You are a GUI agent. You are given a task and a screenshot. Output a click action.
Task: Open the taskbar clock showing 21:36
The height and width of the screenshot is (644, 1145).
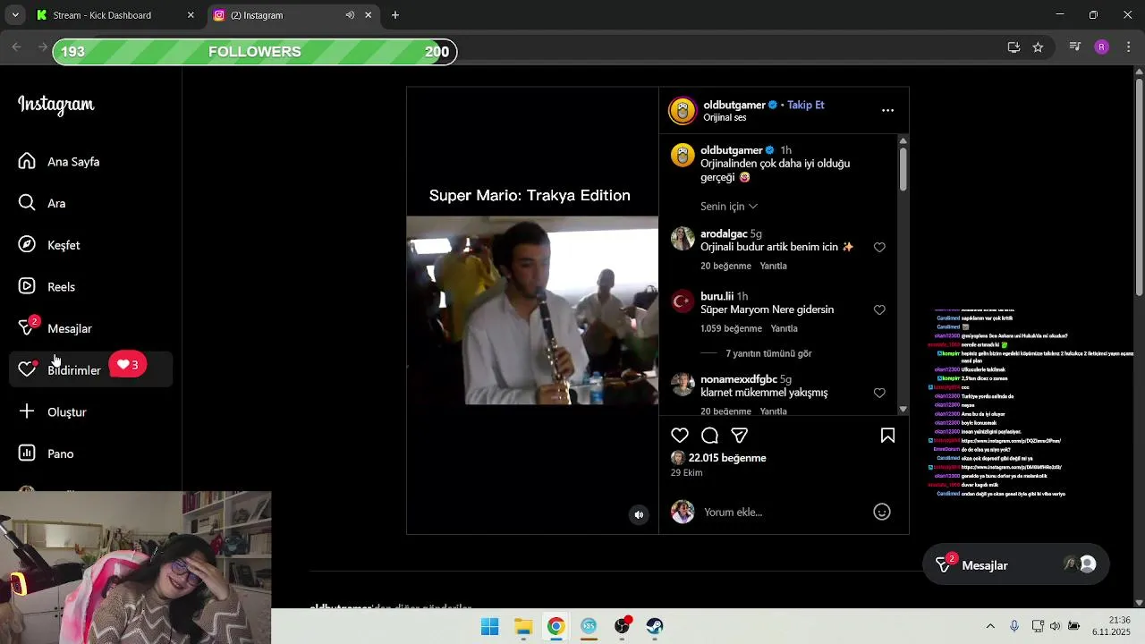[1111, 626]
